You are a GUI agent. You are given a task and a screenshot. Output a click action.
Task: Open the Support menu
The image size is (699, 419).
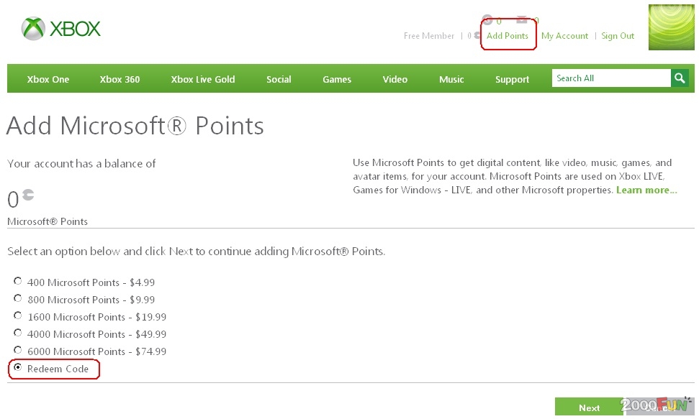coord(513,79)
